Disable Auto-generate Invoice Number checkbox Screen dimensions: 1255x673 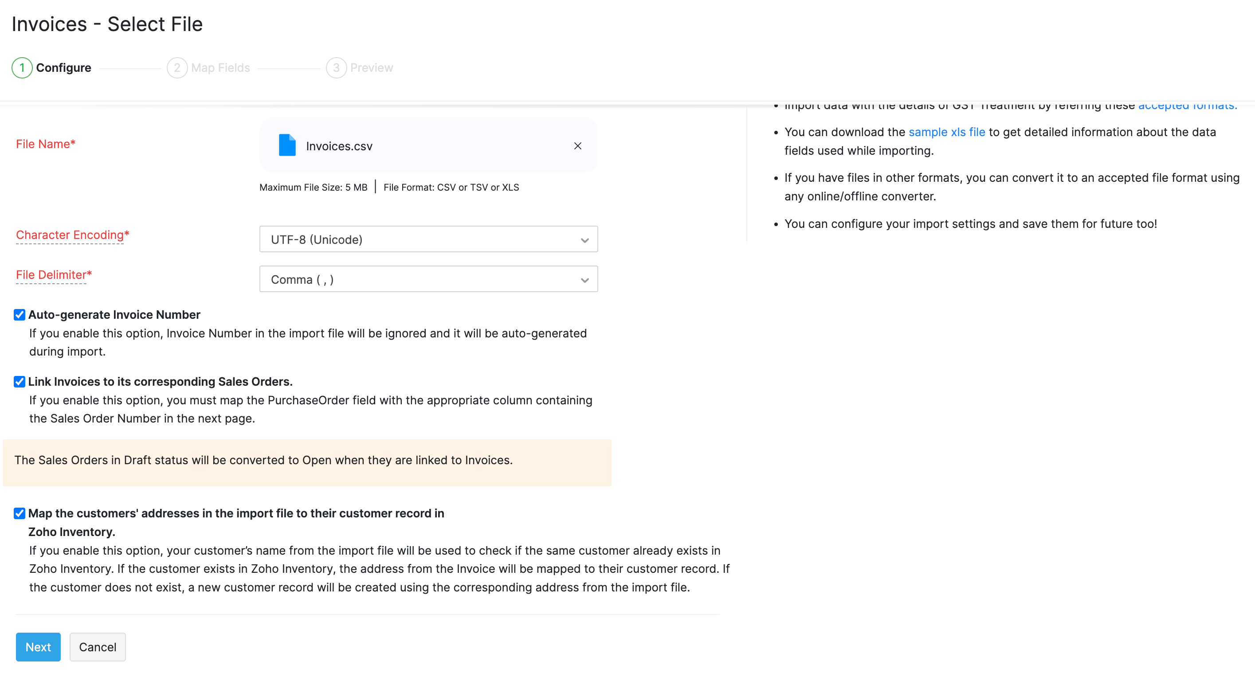click(x=20, y=314)
